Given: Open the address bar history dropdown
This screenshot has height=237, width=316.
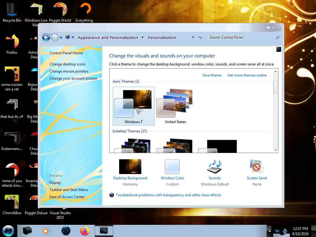Looking at the screenshot, I should click(x=193, y=37).
